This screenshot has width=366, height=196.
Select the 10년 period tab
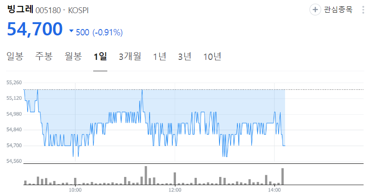tap(212, 56)
